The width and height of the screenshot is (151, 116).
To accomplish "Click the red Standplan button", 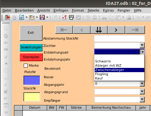I will tap(31, 57).
